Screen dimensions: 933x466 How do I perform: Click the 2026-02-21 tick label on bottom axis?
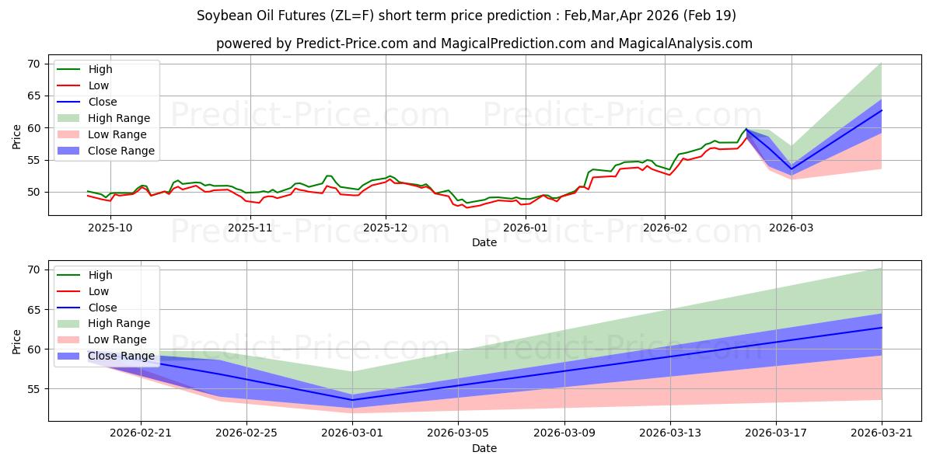click(141, 433)
